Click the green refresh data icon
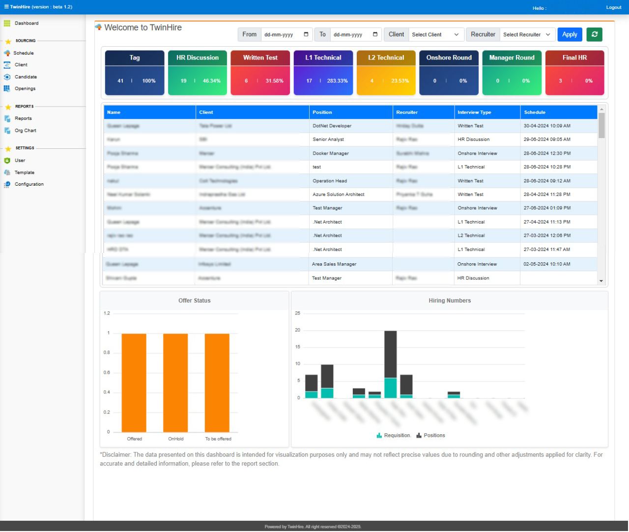Screen dimensions: 629x532 (594, 34)
